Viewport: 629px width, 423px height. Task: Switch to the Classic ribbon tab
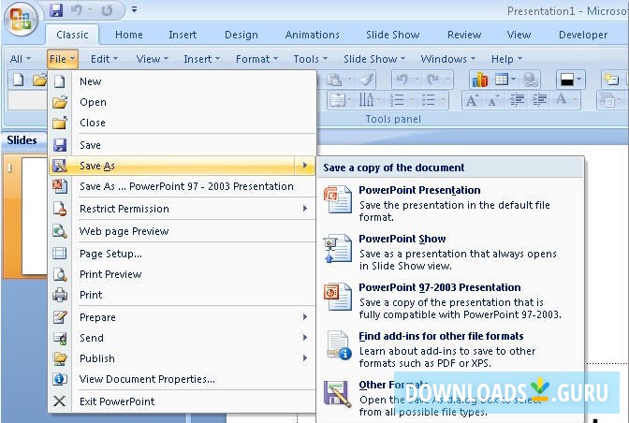pyautogui.click(x=72, y=35)
